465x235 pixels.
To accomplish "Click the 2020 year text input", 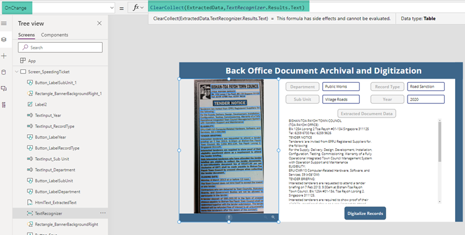I will click(426, 100).
